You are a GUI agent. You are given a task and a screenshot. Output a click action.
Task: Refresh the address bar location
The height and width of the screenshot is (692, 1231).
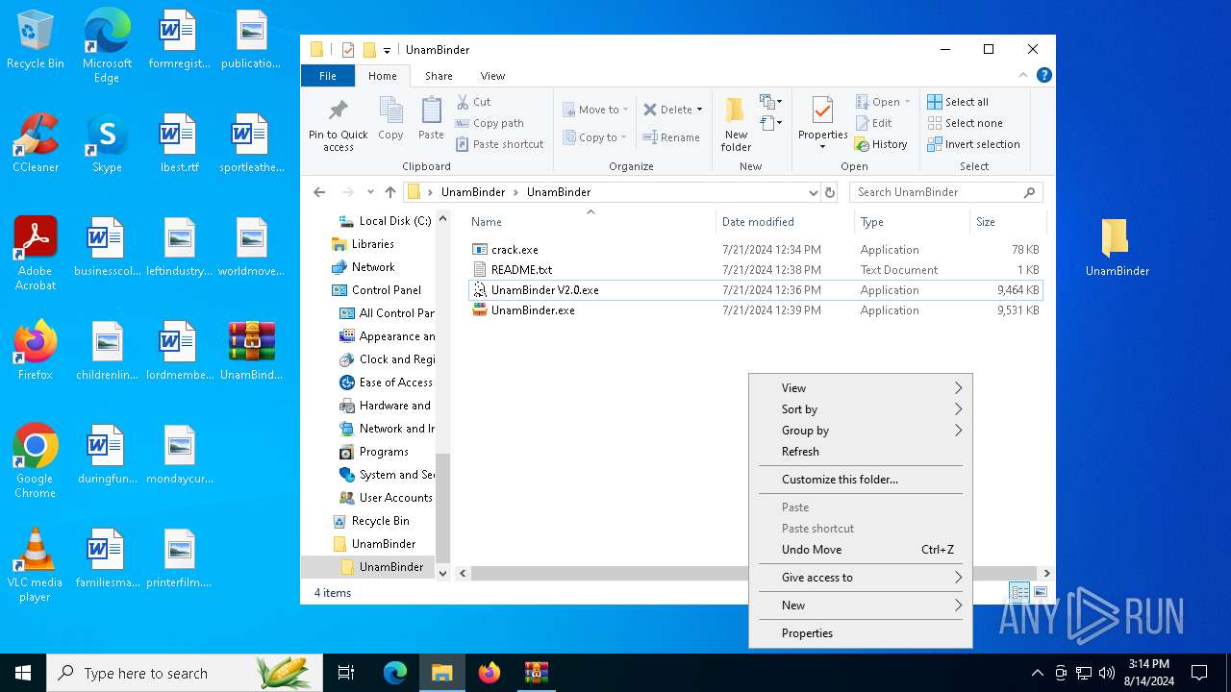click(x=831, y=192)
